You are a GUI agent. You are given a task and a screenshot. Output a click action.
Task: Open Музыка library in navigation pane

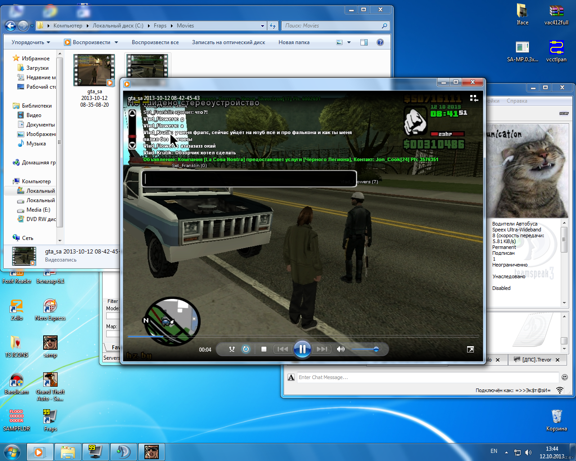(36, 144)
